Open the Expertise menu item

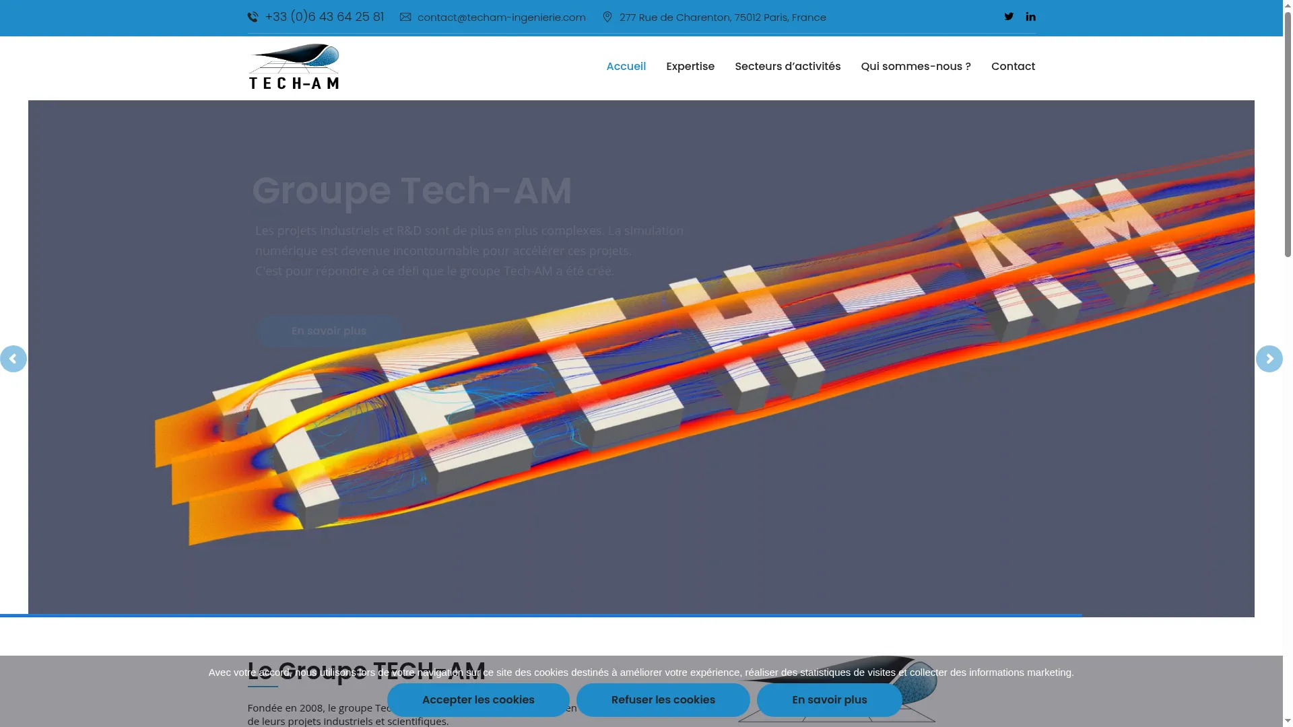690,67
